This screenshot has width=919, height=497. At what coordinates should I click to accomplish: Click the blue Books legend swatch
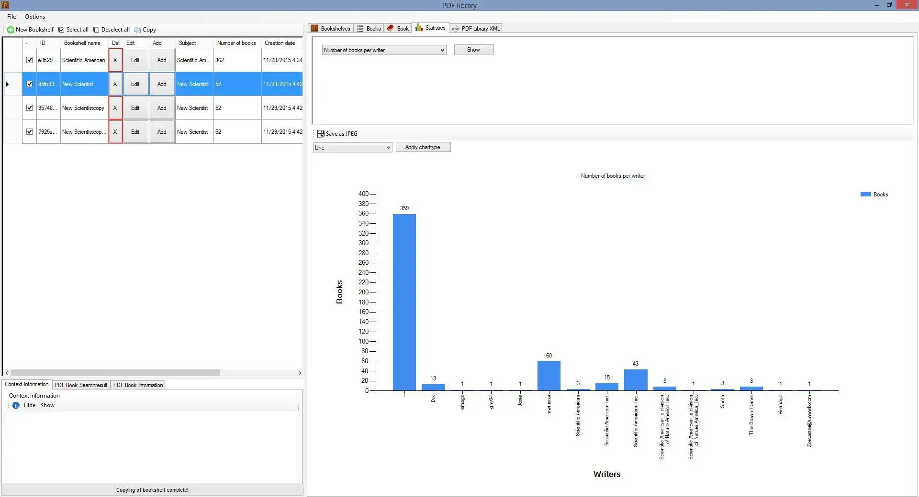pos(865,194)
